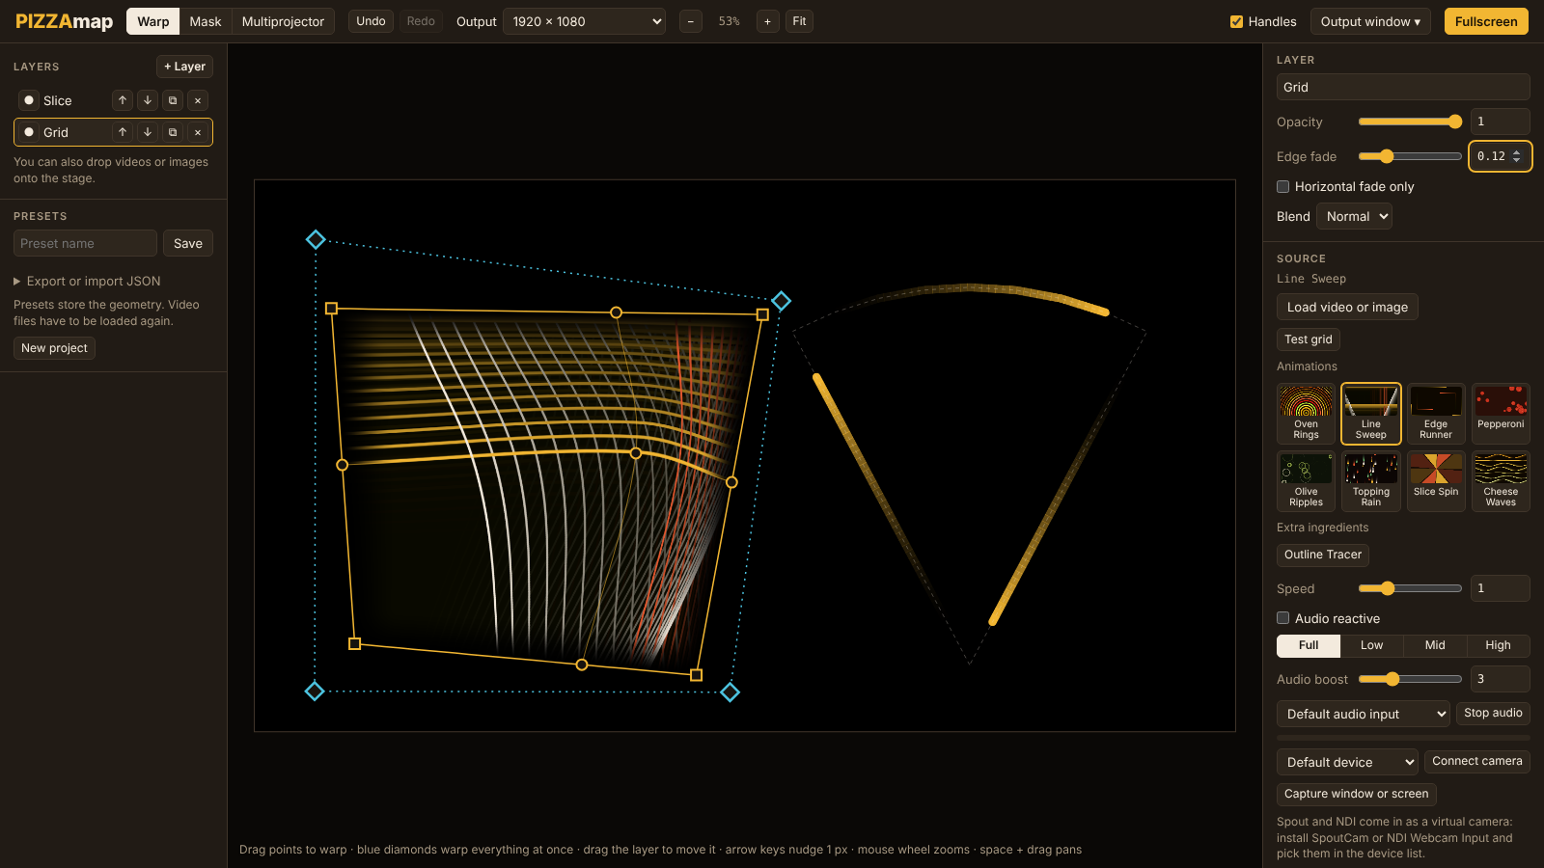The image size is (1544, 868).
Task: Move the Grid layer down
Action: [x=148, y=132]
